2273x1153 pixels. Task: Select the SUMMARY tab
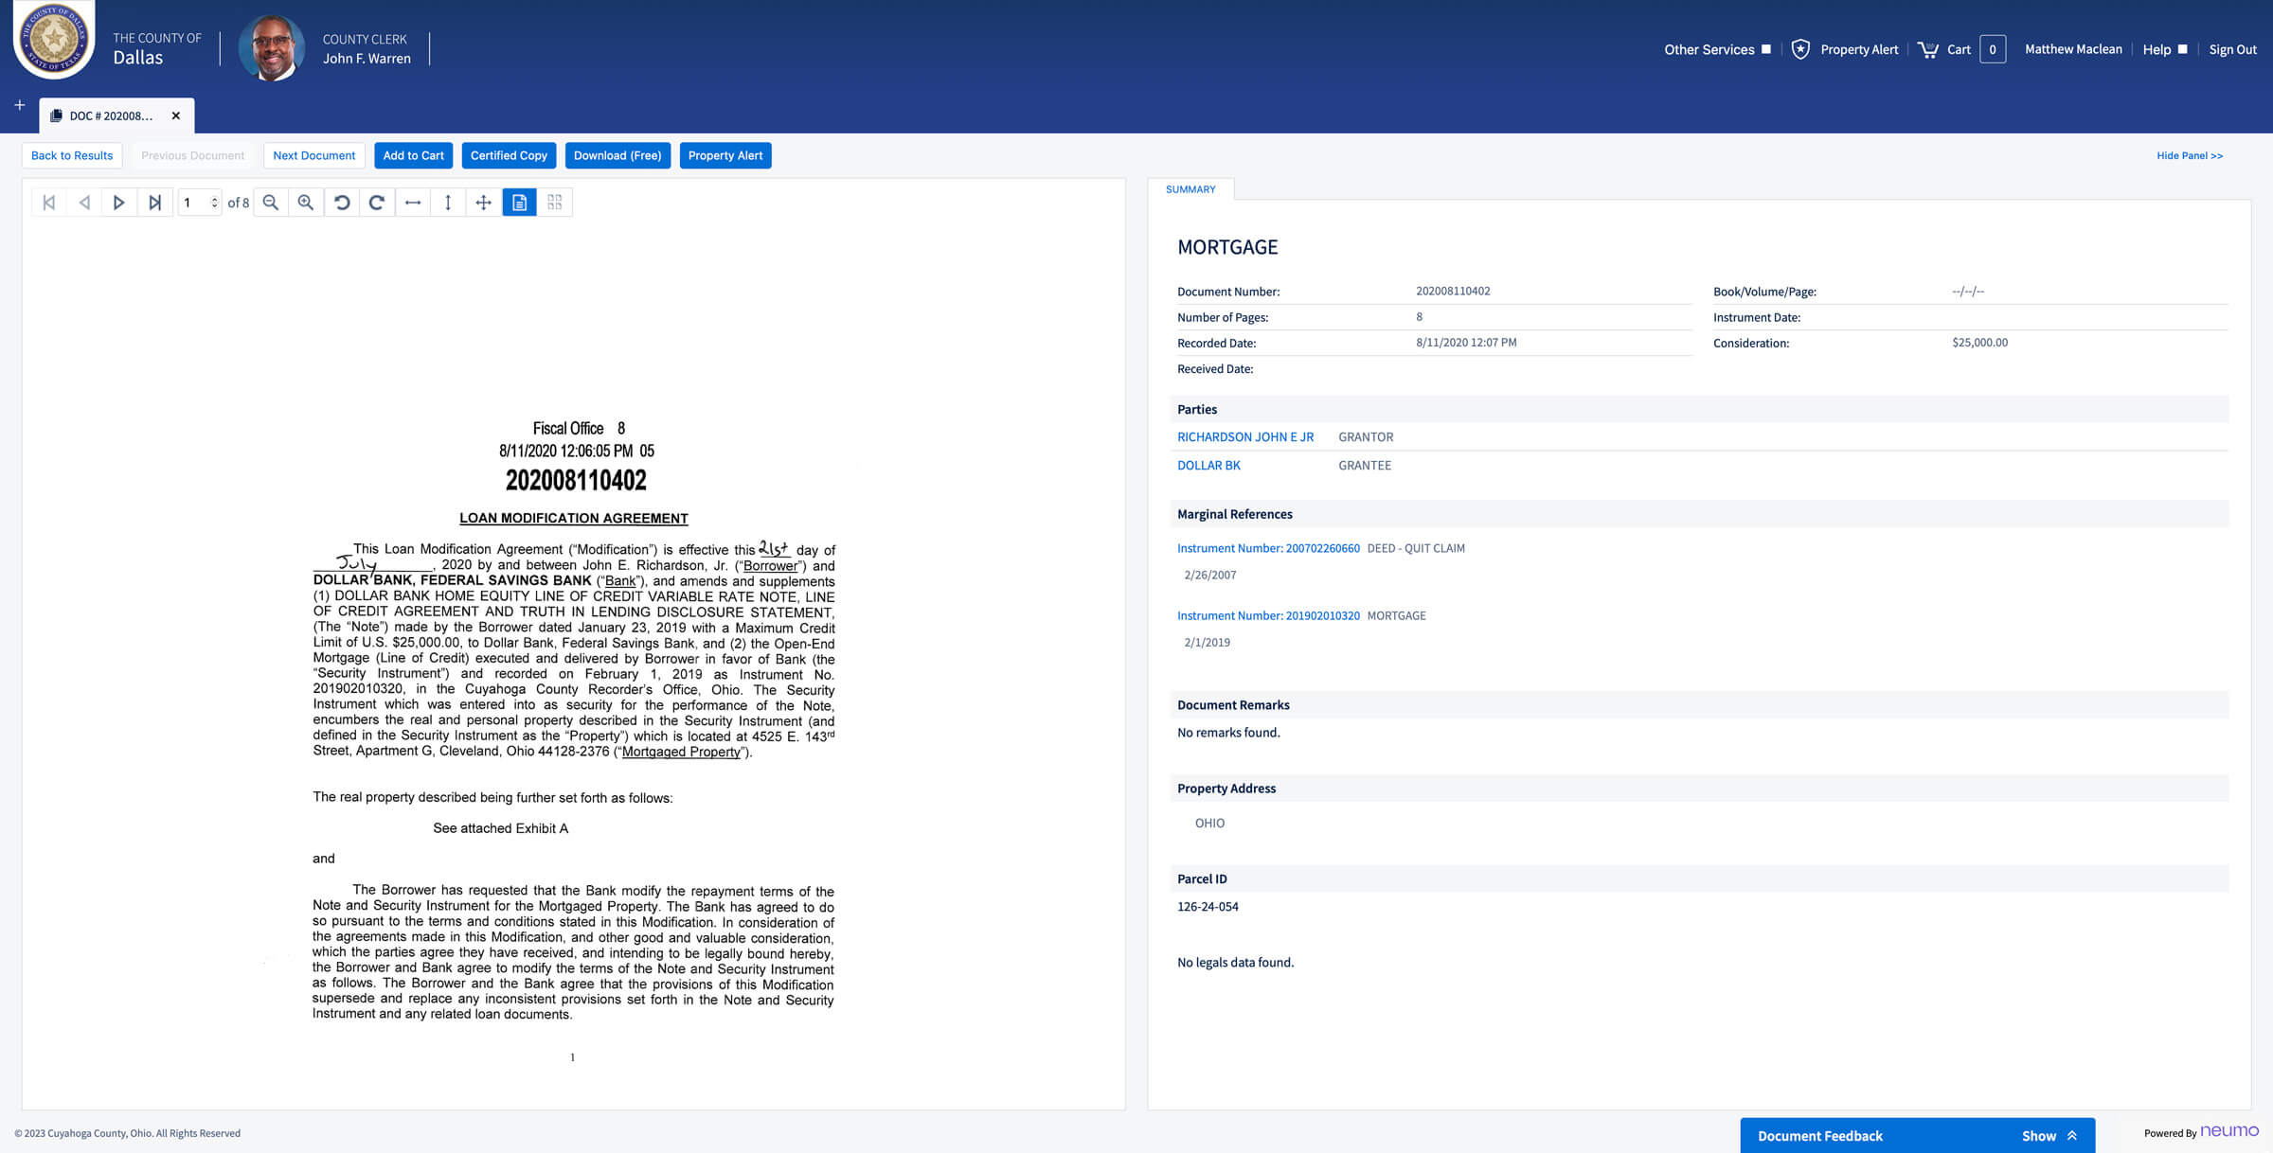pos(1190,189)
